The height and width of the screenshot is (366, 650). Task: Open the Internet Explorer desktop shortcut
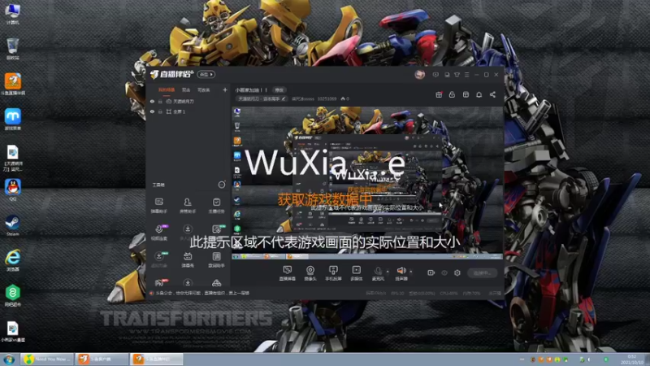coord(12,261)
